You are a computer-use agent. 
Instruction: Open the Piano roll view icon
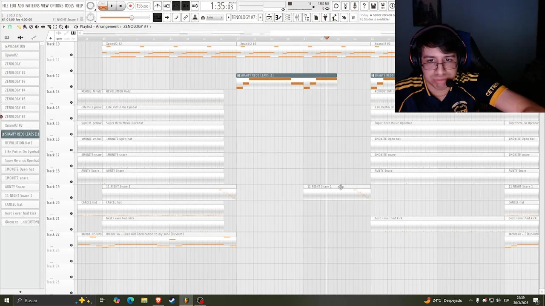[x=278, y=17]
